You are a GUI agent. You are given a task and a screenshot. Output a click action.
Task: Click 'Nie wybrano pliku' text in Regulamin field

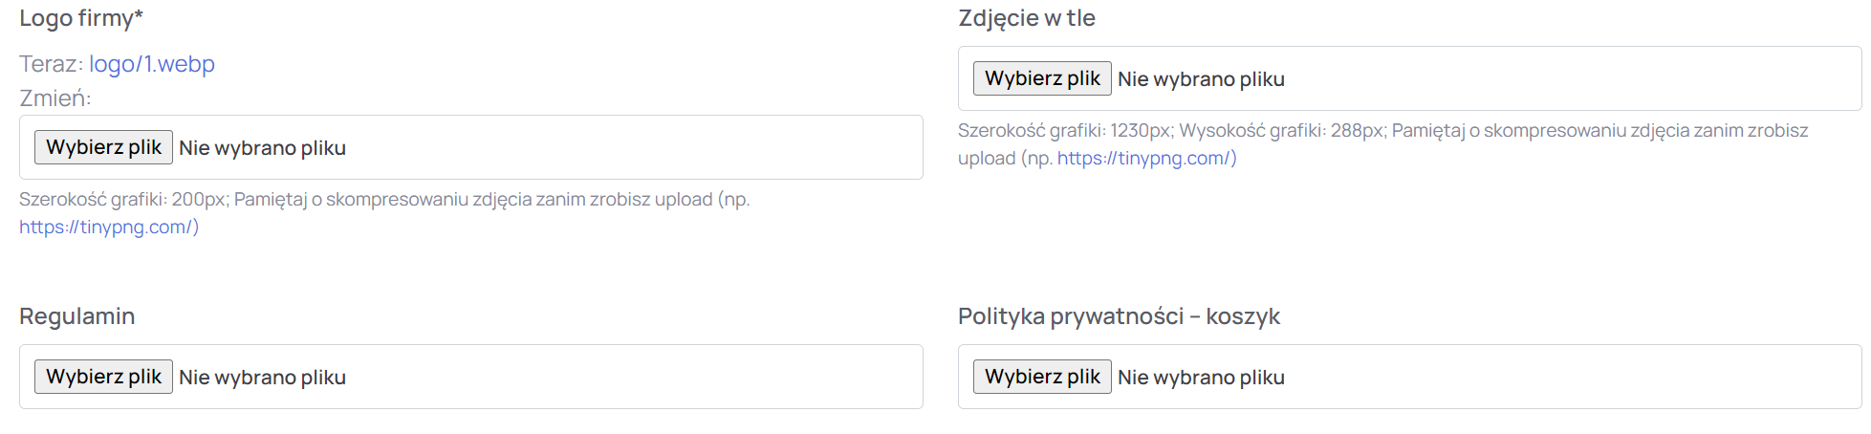point(262,378)
